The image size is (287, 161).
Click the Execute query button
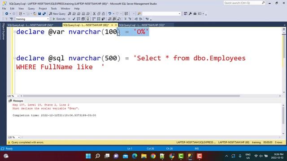click(59, 19)
